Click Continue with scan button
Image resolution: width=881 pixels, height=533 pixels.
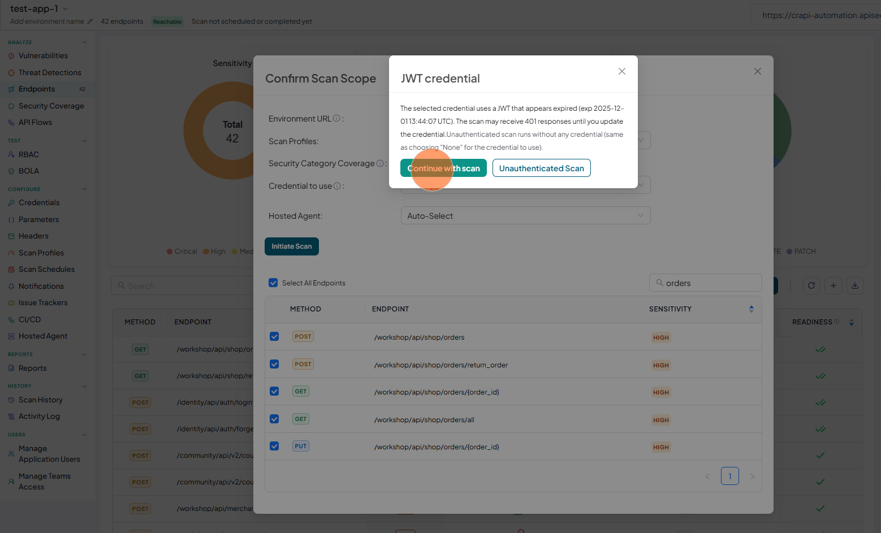443,168
